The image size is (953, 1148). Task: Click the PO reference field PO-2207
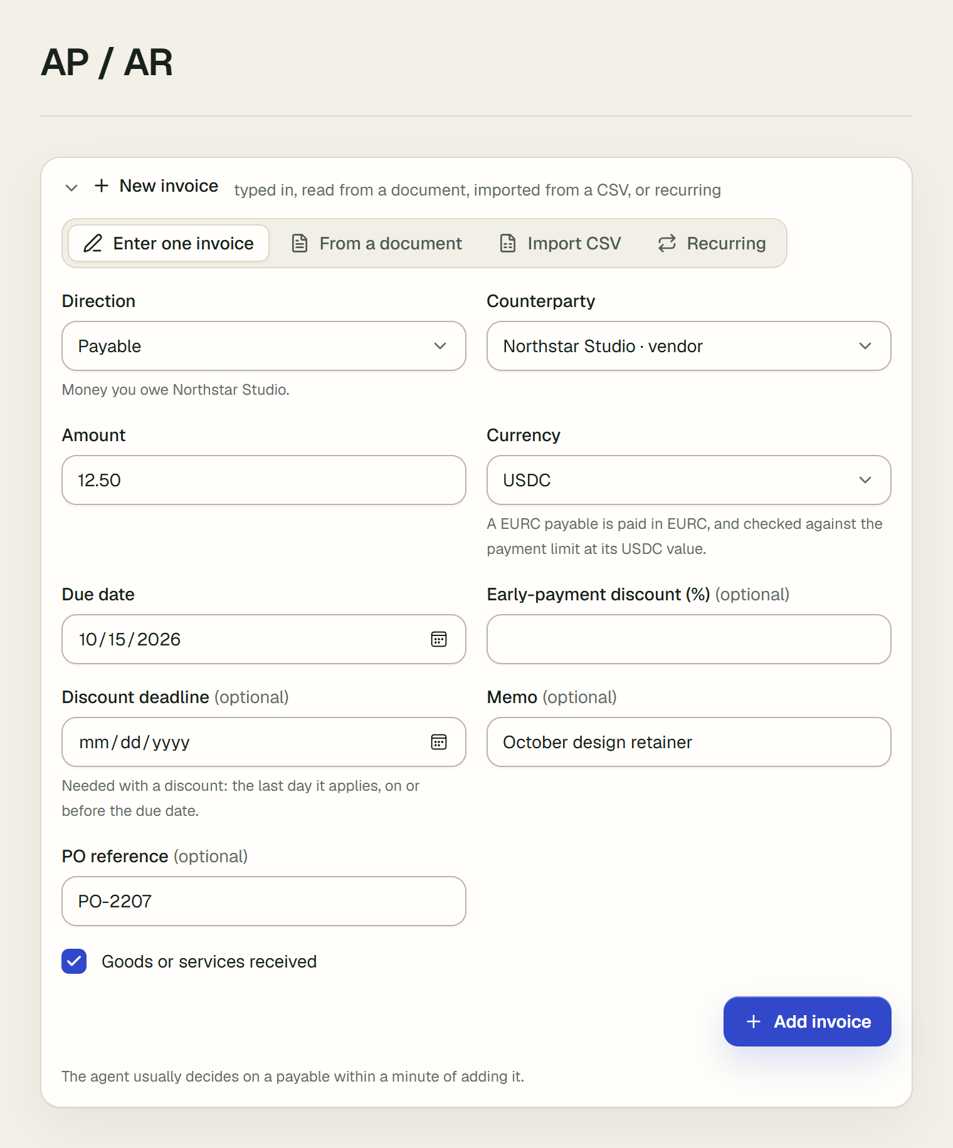(264, 901)
